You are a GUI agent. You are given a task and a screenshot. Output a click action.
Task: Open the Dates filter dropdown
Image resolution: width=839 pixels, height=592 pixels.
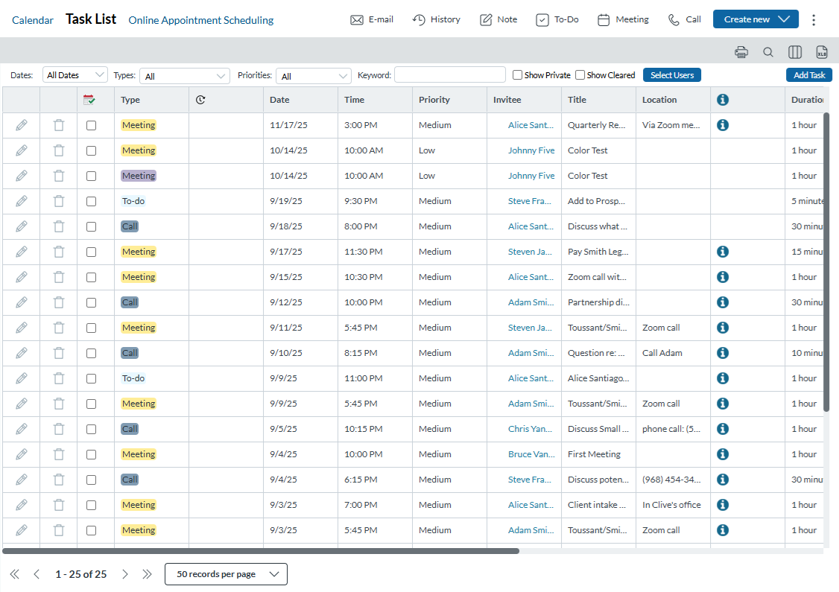[75, 75]
